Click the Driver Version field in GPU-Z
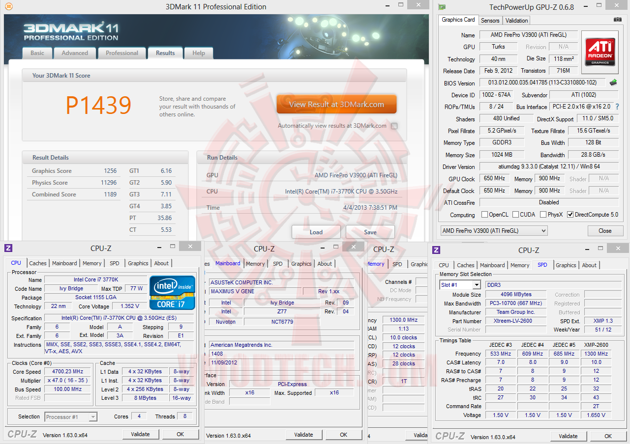The height and width of the screenshot is (444, 630). pos(549,167)
